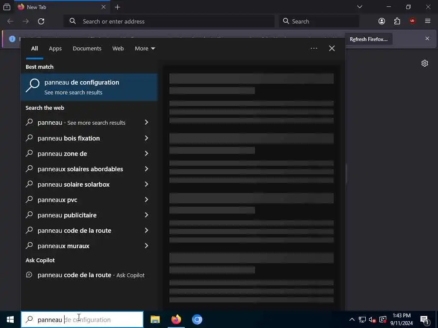Open File Explorer from the taskbar
The image size is (438, 328).
tap(155, 319)
